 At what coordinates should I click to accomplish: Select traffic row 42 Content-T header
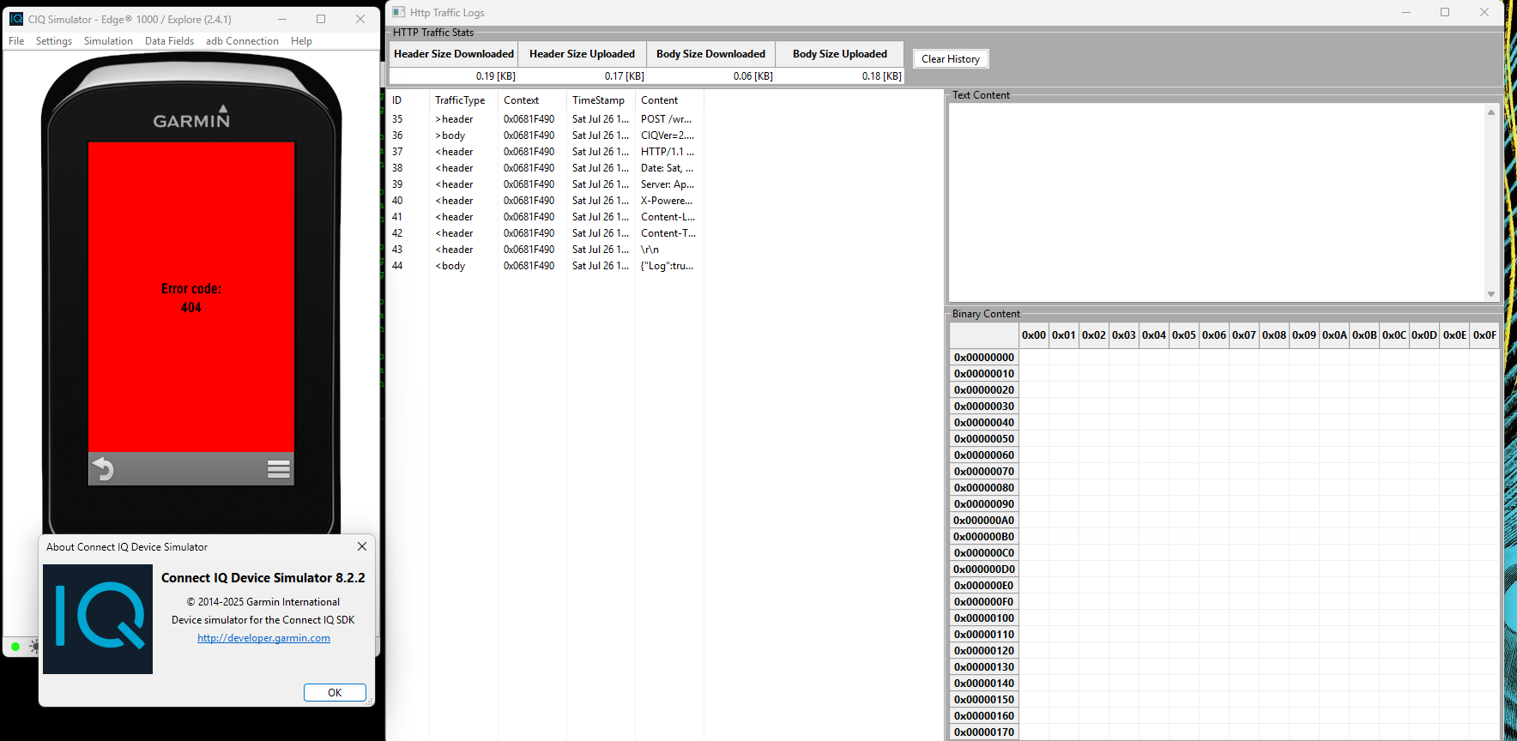545,233
